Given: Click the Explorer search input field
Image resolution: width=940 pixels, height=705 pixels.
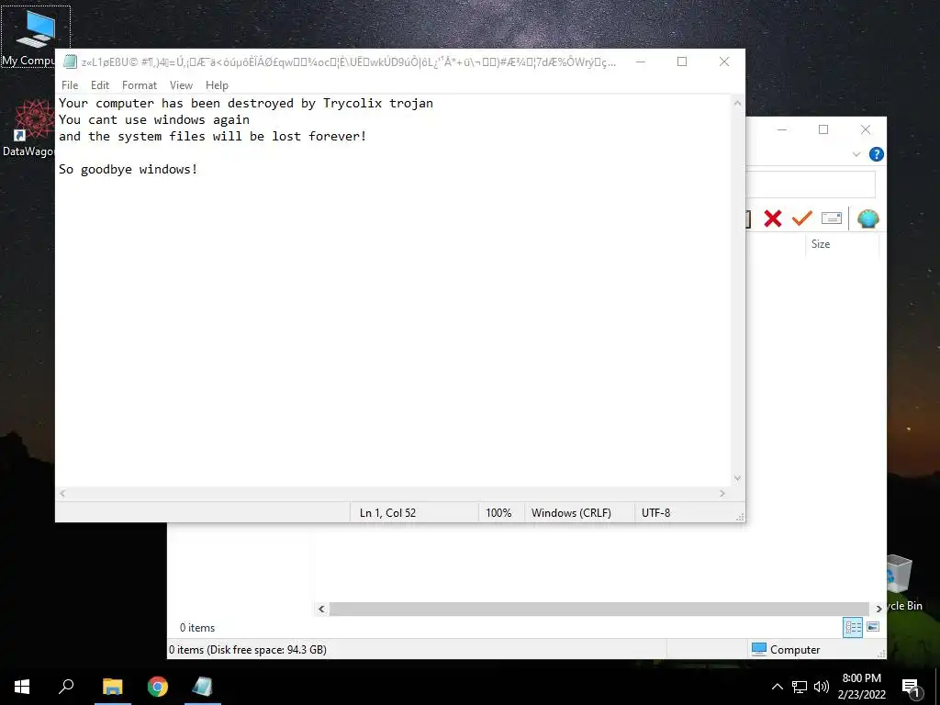Looking at the screenshot, I should (811, 185).
